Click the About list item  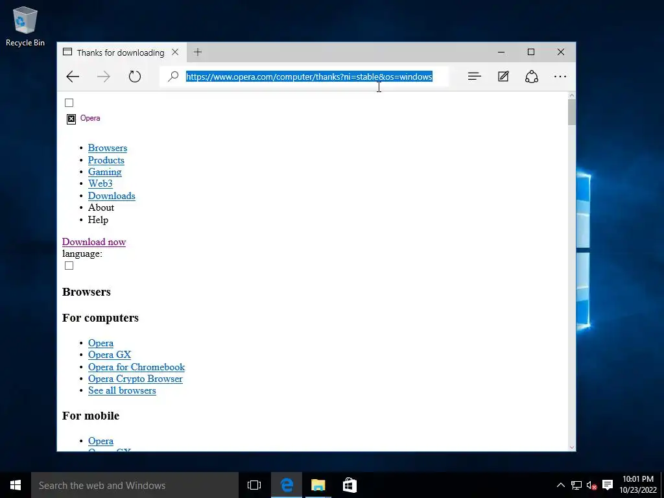click(101, 207)
